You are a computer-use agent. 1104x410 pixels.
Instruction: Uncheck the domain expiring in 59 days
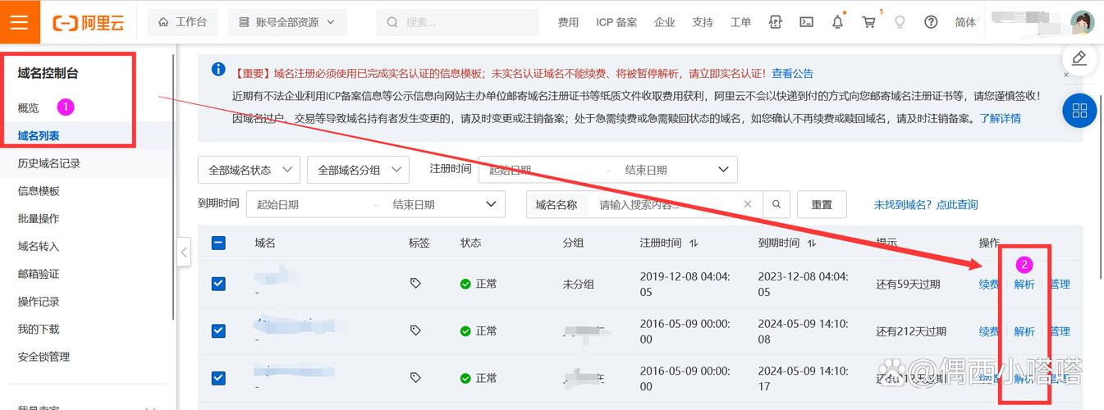(218, 284)
